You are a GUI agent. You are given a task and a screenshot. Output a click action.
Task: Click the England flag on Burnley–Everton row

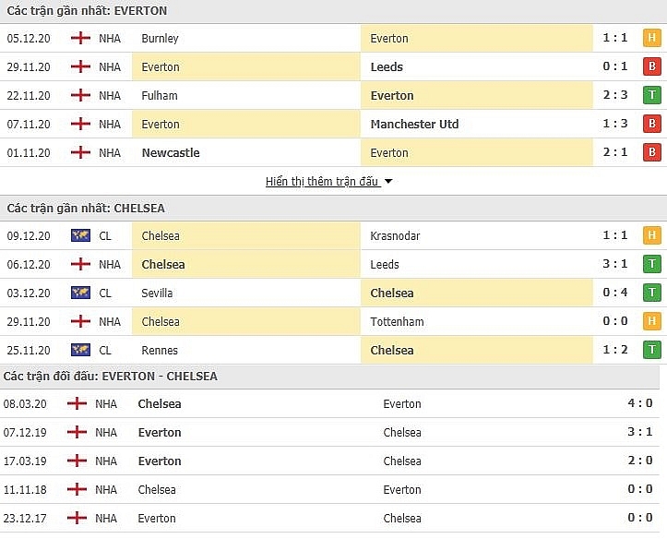[80, 38]
